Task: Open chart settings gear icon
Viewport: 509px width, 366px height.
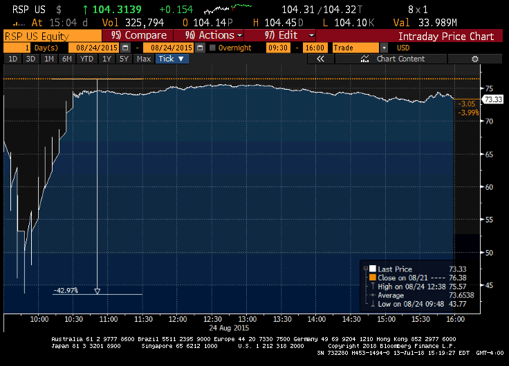Action: (x=475, y=59)
